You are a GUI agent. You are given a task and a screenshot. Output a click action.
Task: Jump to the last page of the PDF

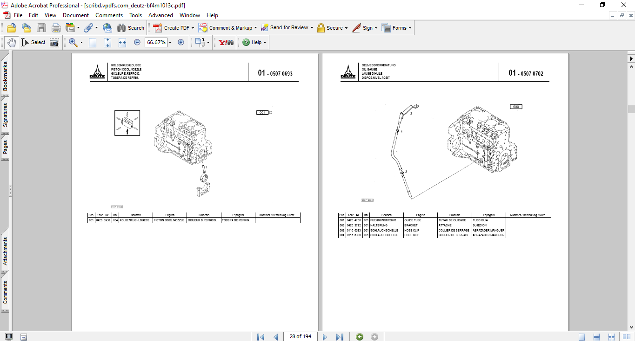click(339, 336)
